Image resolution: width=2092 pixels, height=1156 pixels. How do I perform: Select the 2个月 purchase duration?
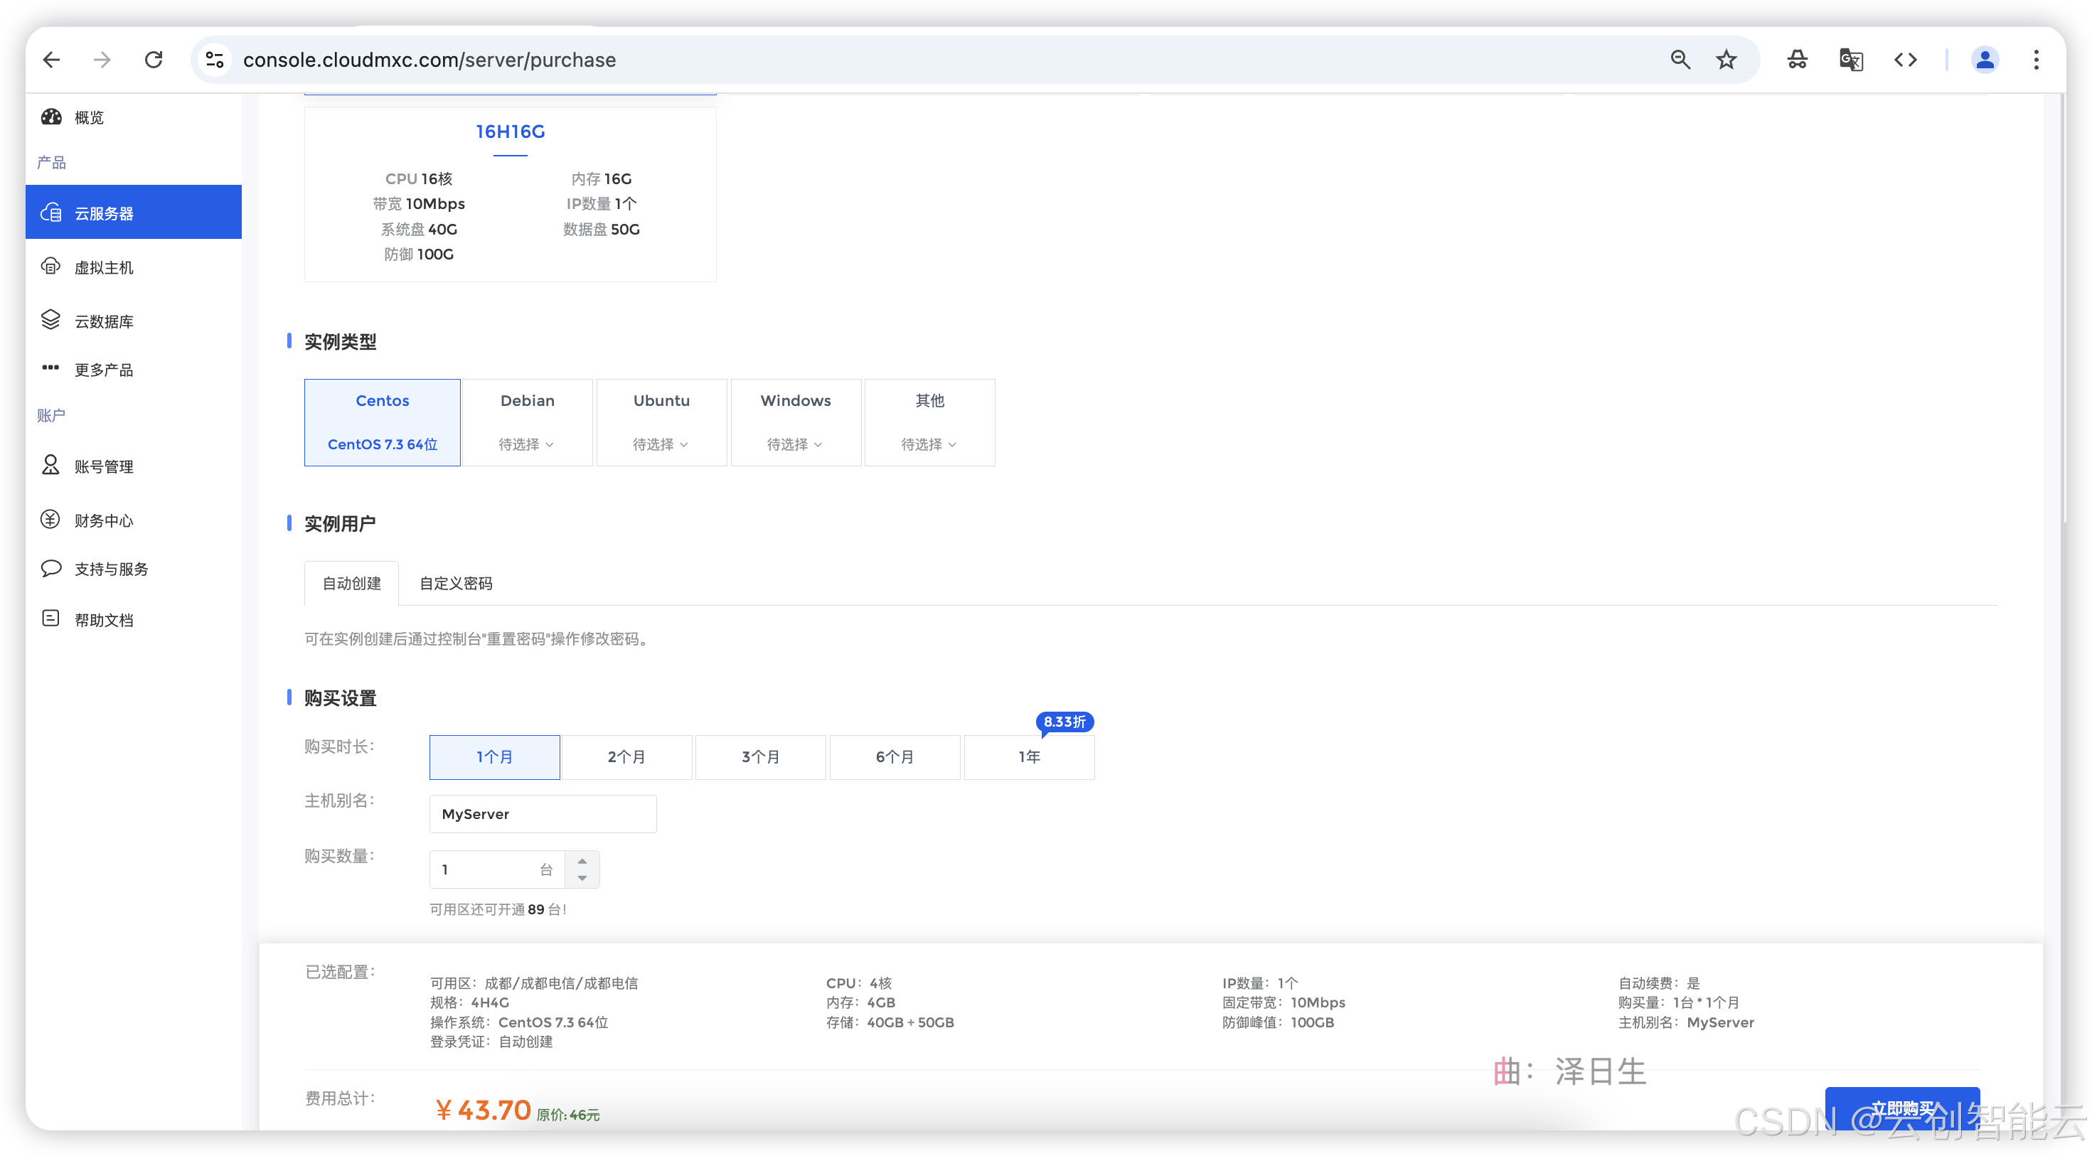coord(626,756)
